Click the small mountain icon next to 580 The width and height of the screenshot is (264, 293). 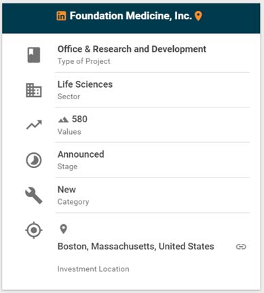(63, 120)
